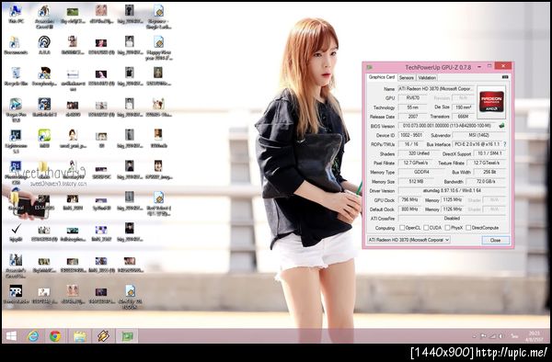Select the black checkmark desktop icon

(x=16, y=232)
